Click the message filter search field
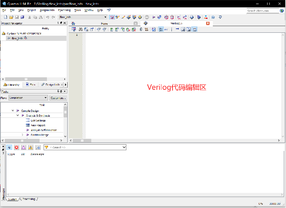The image size is (286, 208). 85,147
